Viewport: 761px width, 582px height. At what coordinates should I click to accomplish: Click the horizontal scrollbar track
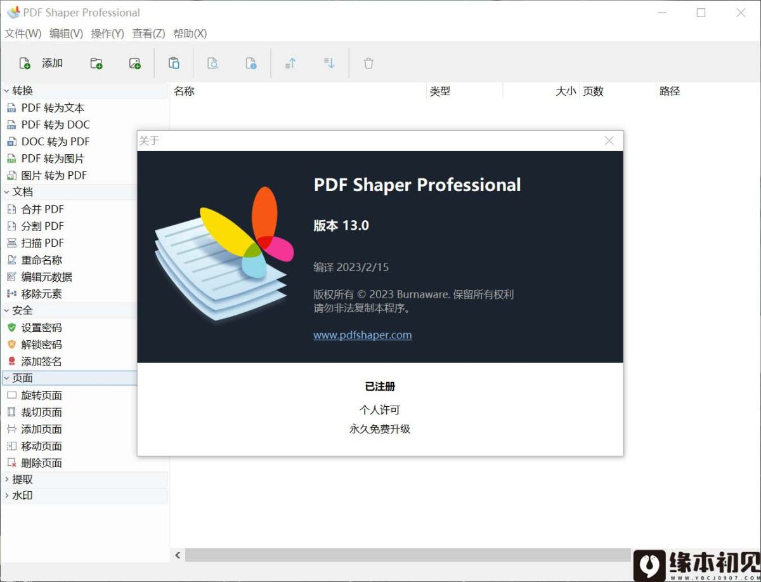click(409, 555)
